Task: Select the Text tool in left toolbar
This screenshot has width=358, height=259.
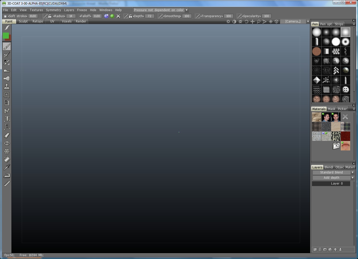Action: point(7,119)
